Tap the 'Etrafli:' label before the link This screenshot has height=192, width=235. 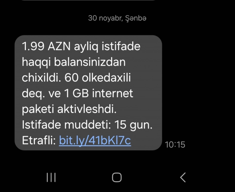(x=39, y=140)
